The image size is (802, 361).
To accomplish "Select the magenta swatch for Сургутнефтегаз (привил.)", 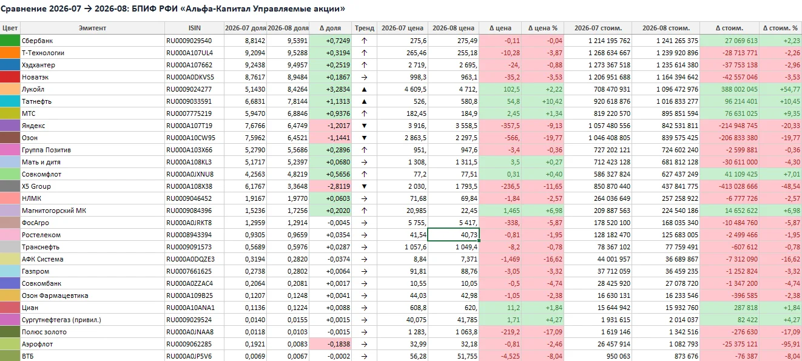I will (x=10, y=320).
